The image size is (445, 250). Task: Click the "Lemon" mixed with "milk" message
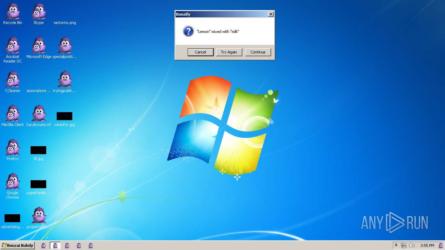(x=218, y=32)
